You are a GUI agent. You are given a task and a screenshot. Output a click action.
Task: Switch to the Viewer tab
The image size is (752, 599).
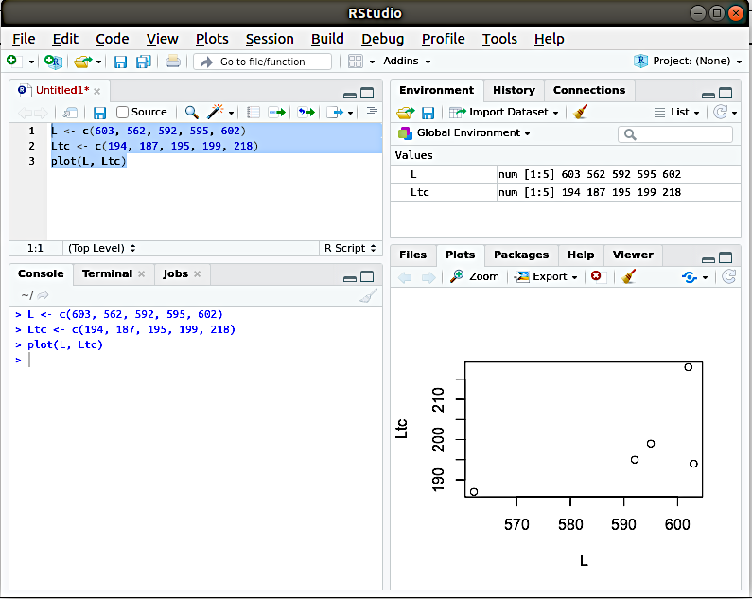(x=633, y=255)
